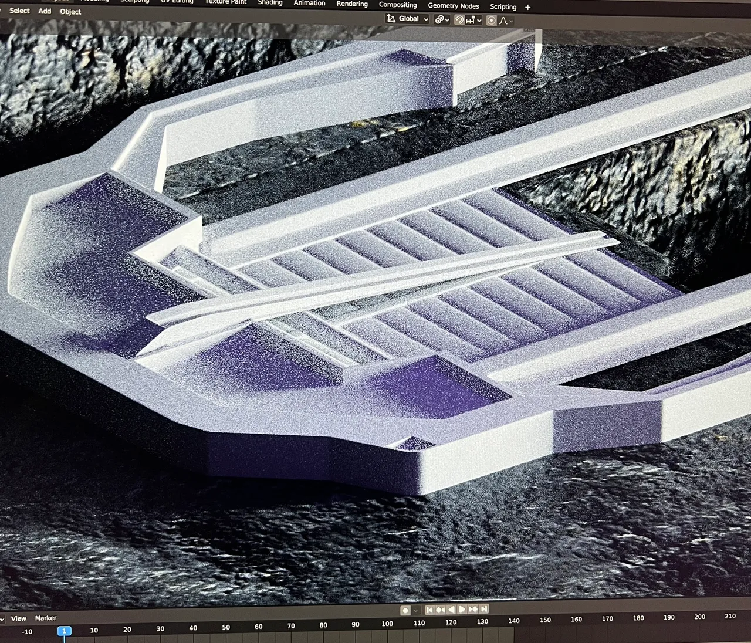This screenshot has height=643, width=751.
Task: Switch to the Compositing workspace tab
Action: coord(398,5)
